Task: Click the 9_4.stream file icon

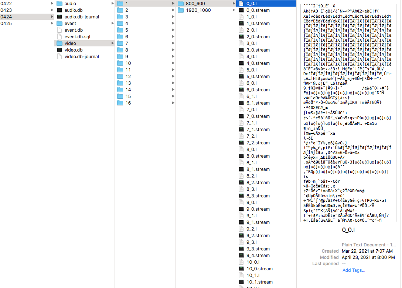Action: tap(241, 256)
